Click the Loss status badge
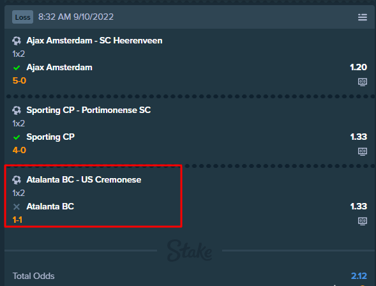 22,17
